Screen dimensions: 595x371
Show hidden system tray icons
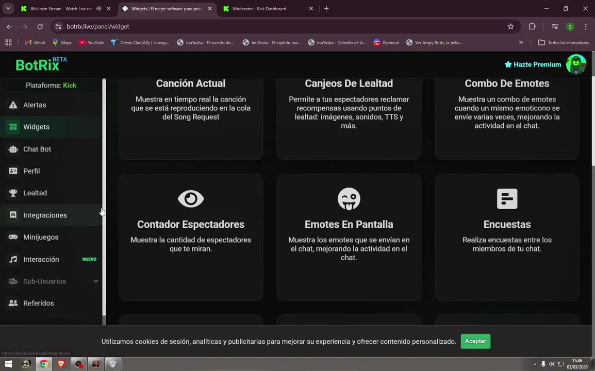[535, 364]
